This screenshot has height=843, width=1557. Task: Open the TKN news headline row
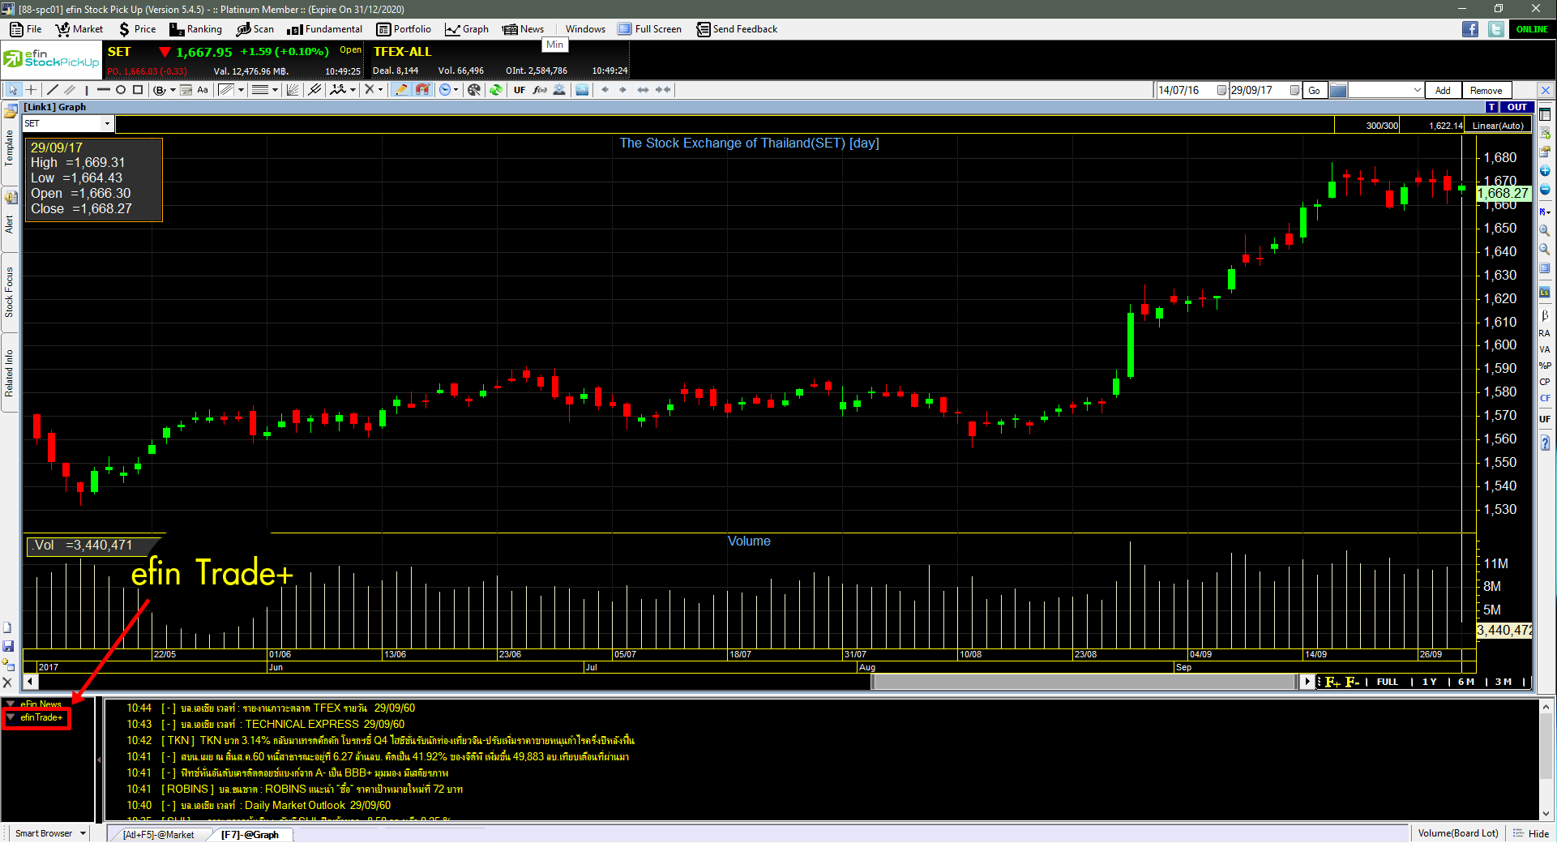[381, 740]
